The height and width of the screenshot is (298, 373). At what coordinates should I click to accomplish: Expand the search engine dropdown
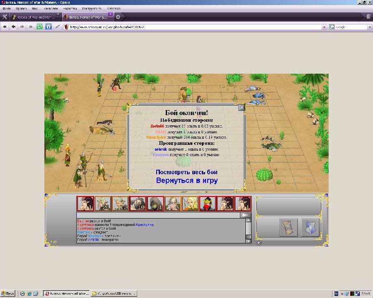tap(370, 27)
